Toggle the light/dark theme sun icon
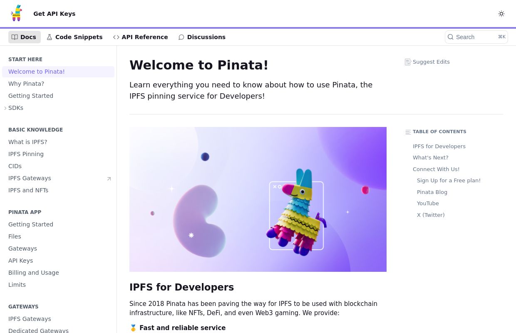516x333 pixels. tap(501, 14)
